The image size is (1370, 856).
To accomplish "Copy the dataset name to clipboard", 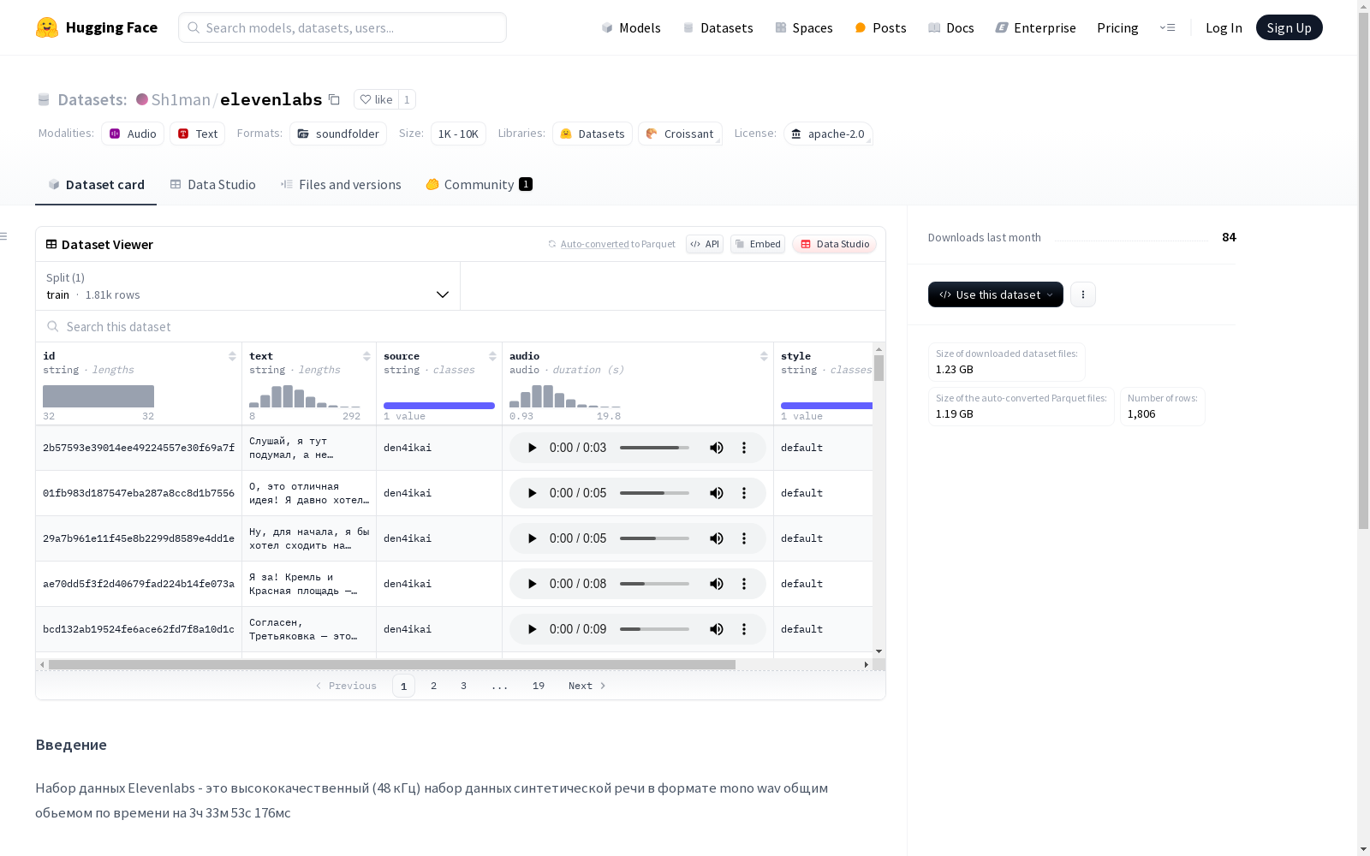I will point(335,99).
